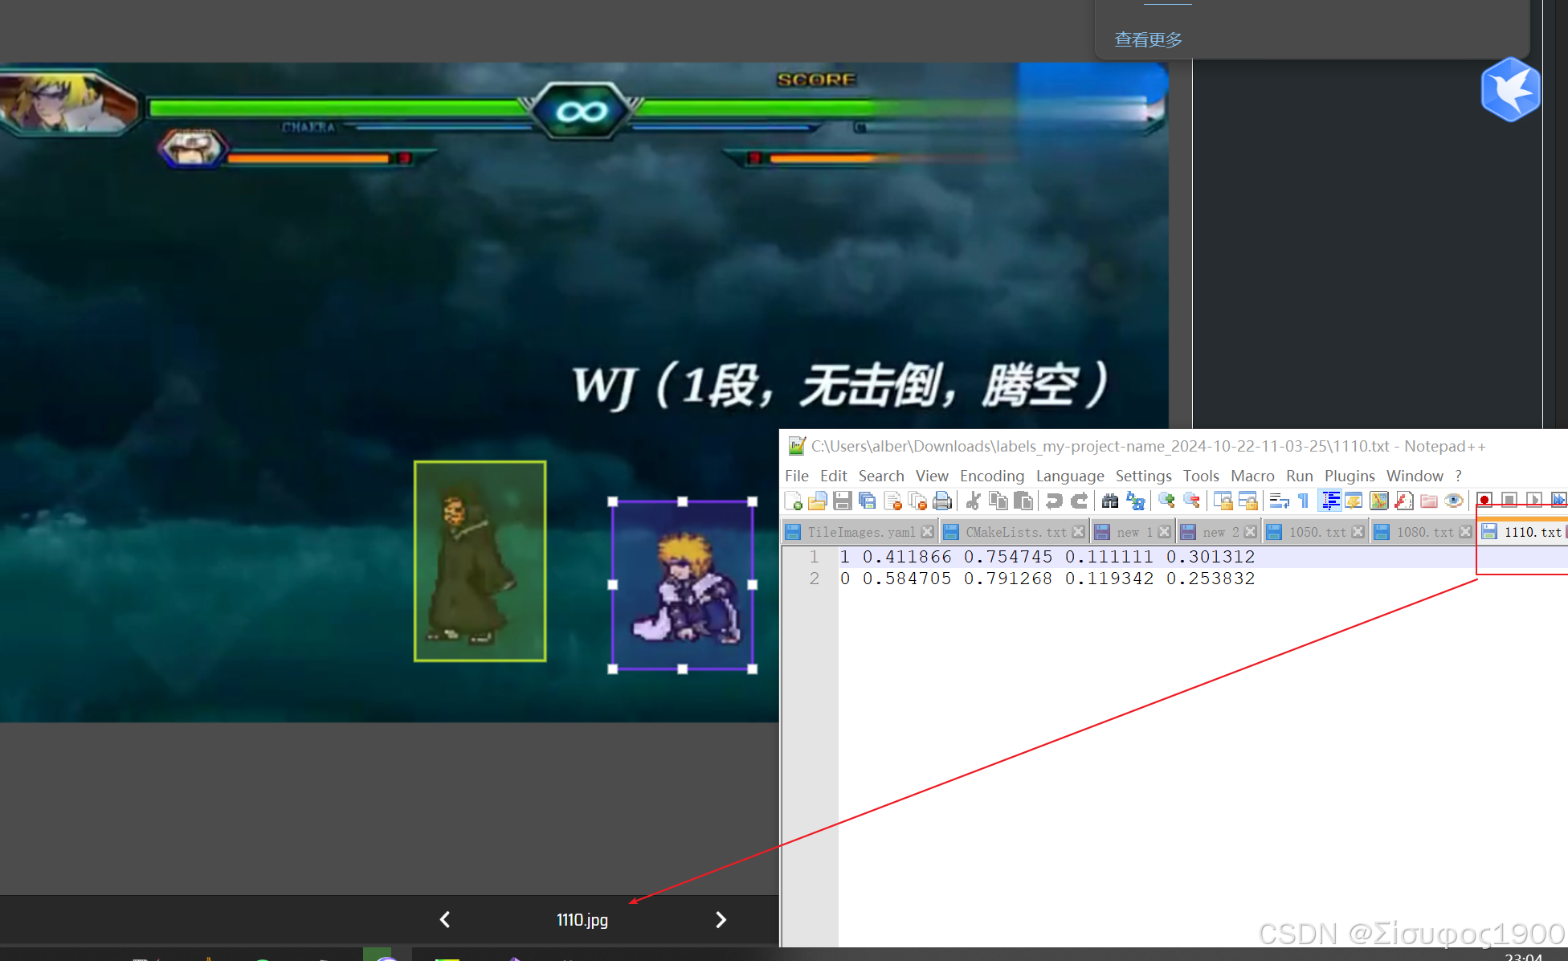This screenshot has height=961, width=1568.
Task: Close the CMakeLists.txt tab
Action: (1078, 532)
